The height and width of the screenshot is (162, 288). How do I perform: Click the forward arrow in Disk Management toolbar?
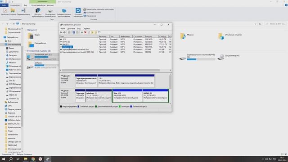[x=64, y=32]
